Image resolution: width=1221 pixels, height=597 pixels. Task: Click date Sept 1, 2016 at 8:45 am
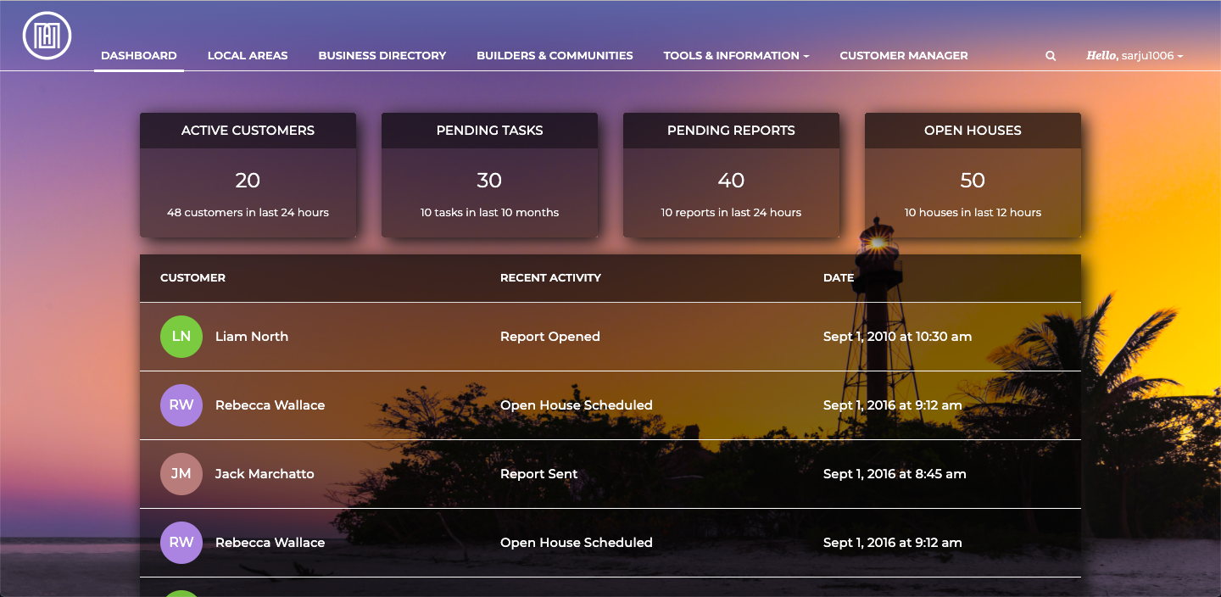click(895, 474)
